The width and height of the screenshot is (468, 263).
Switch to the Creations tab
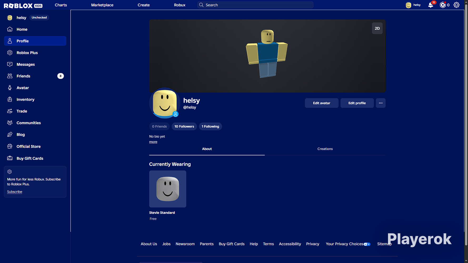(x=325, y=149)
